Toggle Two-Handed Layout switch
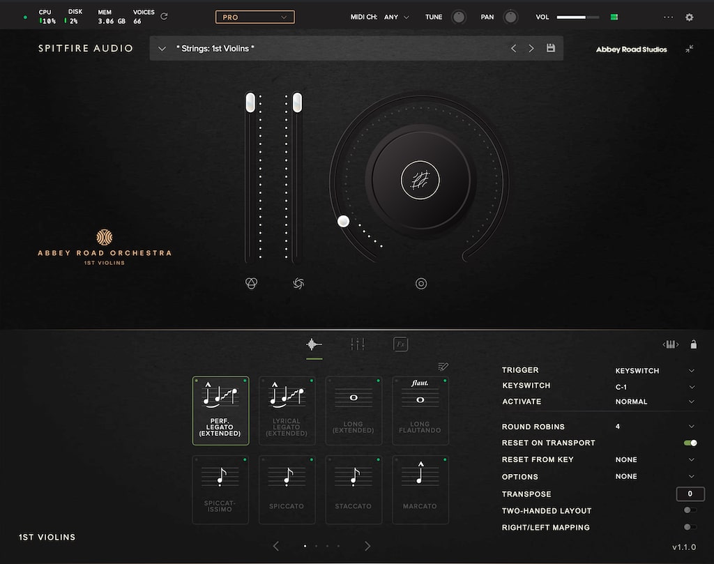714x564 pixels. click(690, 510)
